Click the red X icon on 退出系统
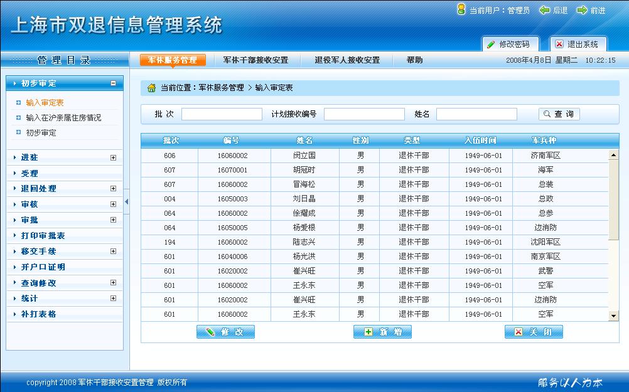The width and height of the screenshot is (629, 392). click(x=559, y=44)
